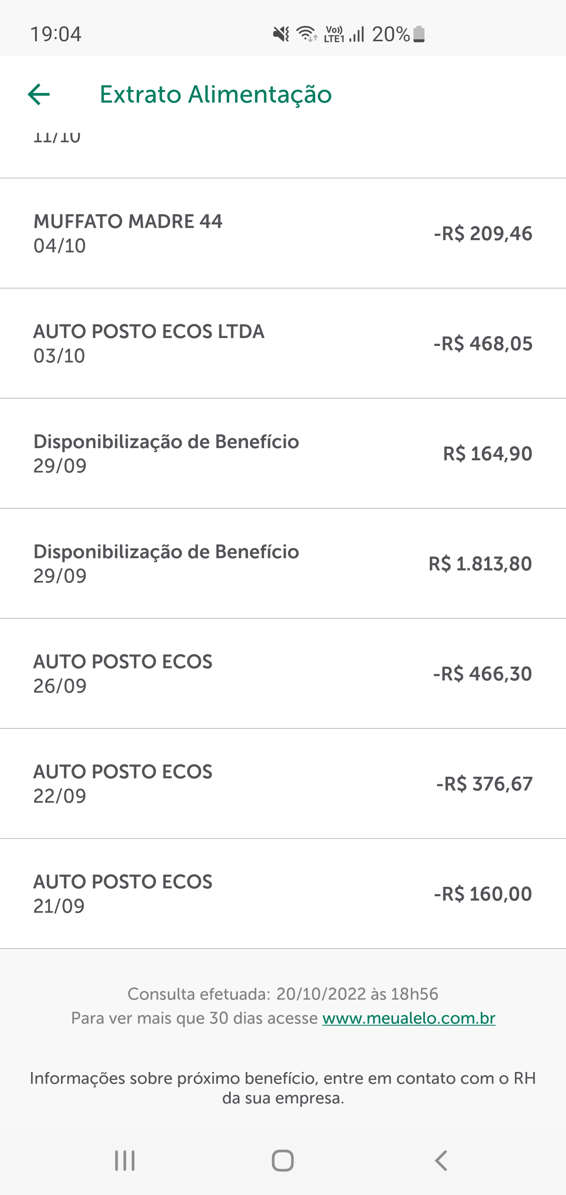Tap the clock showing 19:04

56,34
